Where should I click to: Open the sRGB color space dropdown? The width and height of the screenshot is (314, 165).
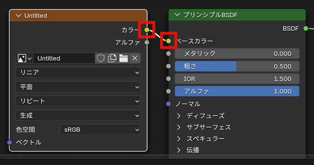[x=100, y=130]
